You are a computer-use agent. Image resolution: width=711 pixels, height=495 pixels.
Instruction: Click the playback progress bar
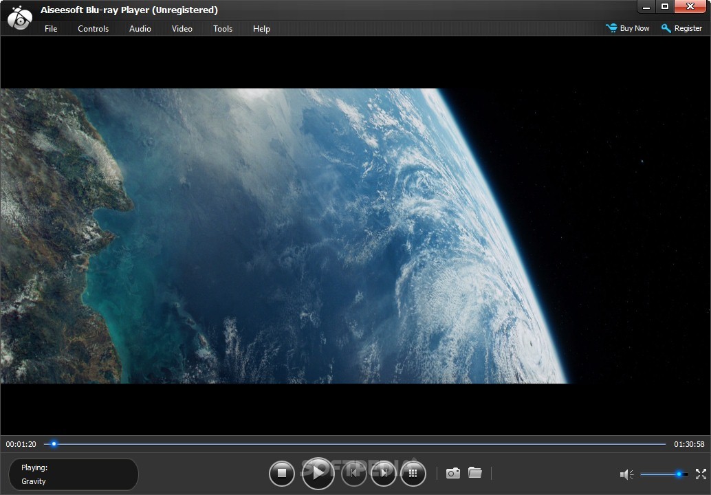(355, 443)
